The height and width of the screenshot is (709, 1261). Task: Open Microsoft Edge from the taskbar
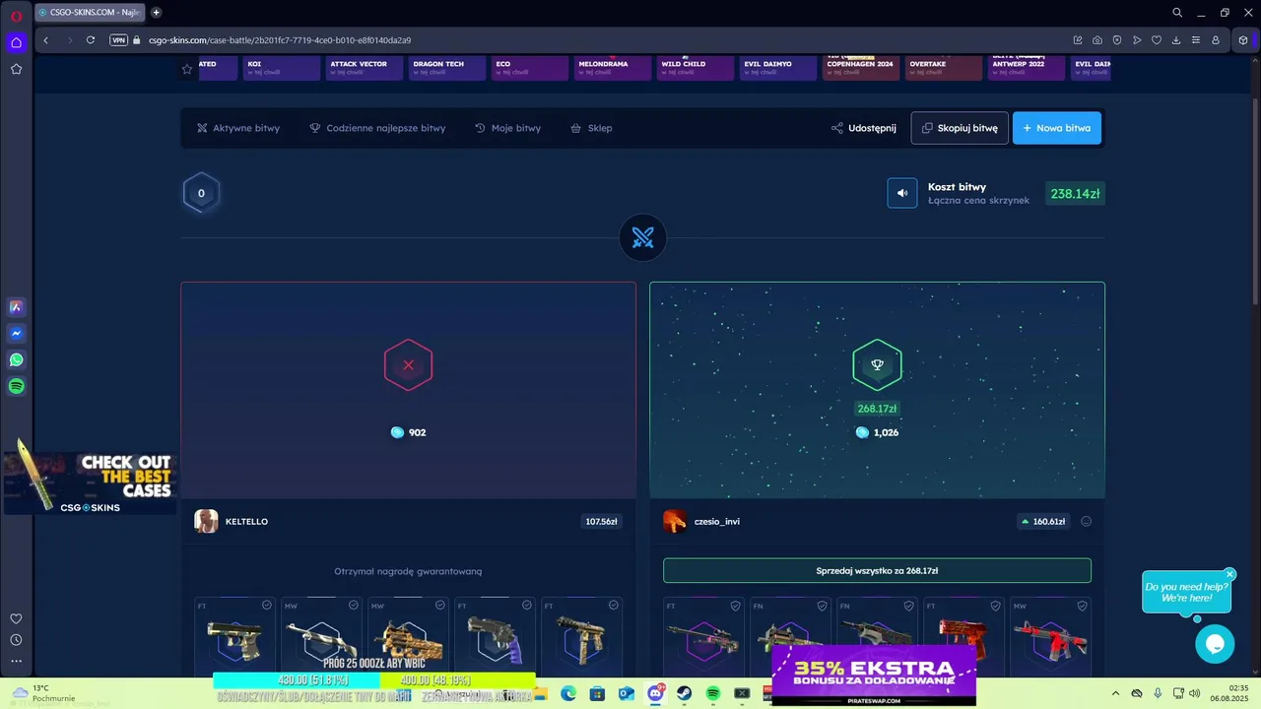click(x=568, y=694)
